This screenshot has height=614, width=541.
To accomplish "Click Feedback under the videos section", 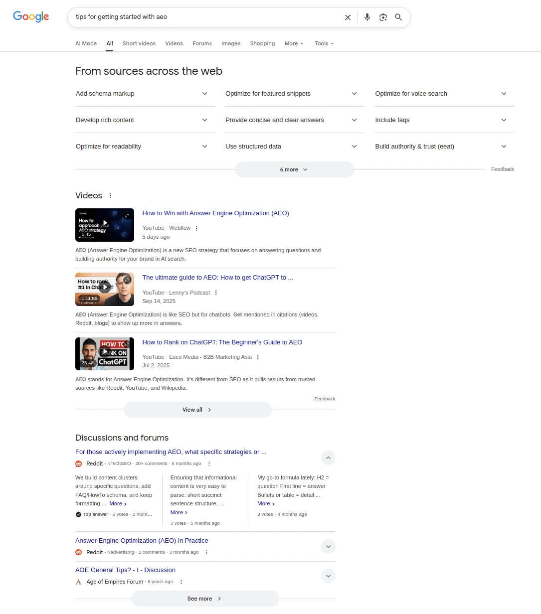I will point(325,399).
